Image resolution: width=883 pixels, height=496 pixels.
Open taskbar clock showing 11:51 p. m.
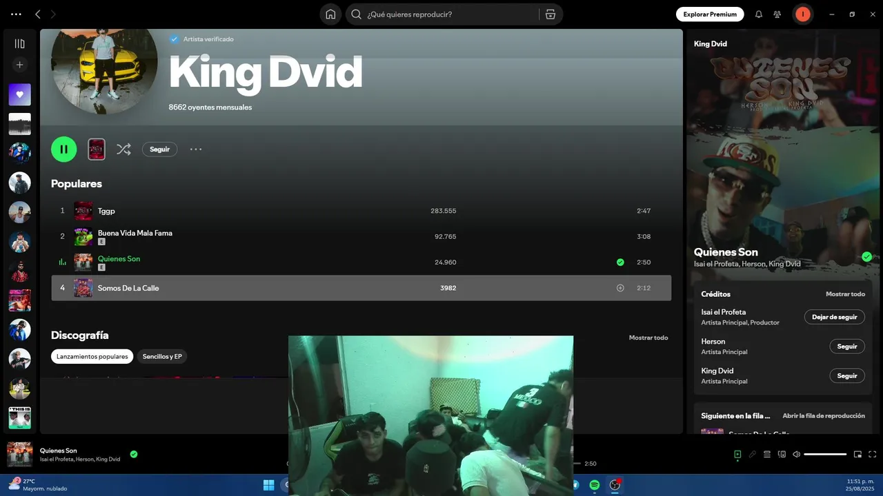[860, 485]
